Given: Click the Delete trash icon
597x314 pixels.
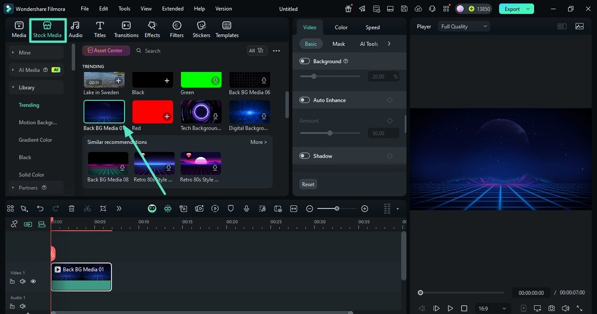Looking at the screenshot, I should [72, 209].
